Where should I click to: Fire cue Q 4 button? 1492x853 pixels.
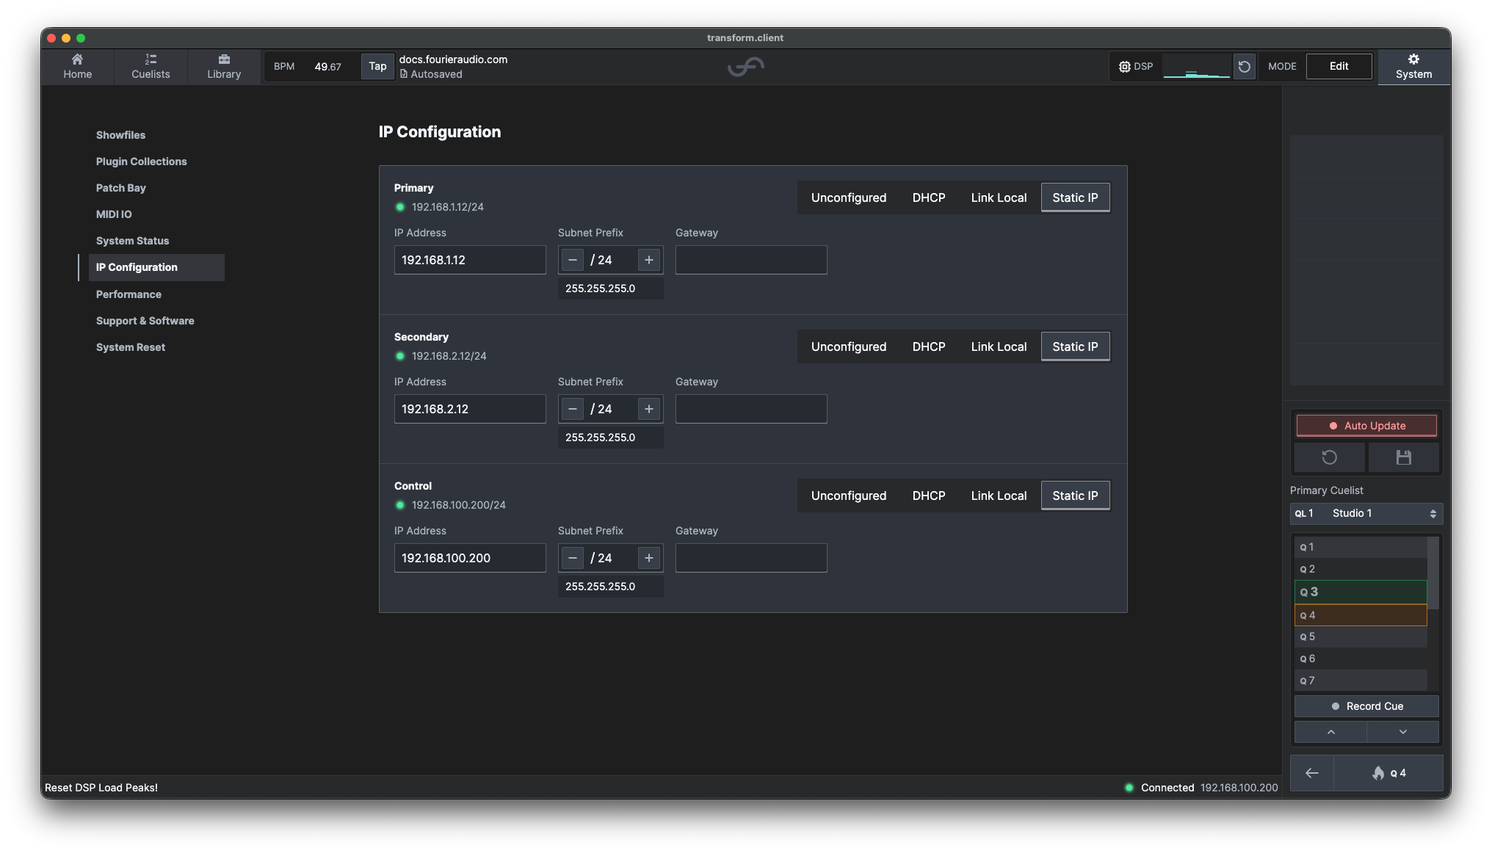click(x=1388, y=773)
